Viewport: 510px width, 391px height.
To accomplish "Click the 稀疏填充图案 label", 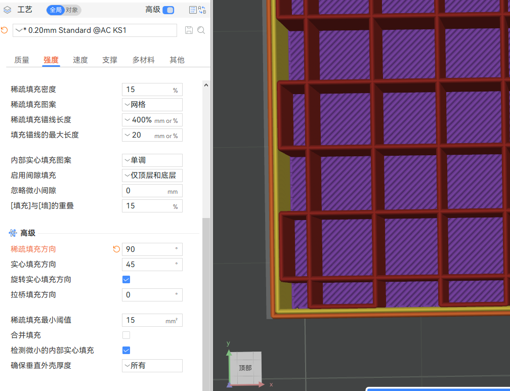I will click(x=33, y=104).
